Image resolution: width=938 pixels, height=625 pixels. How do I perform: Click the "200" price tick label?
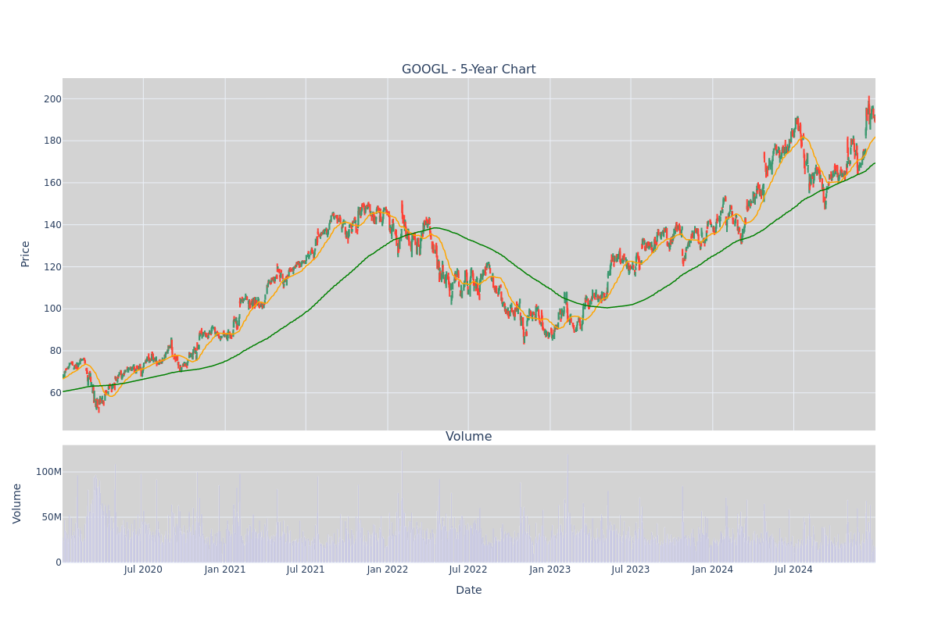pos(52,99)
